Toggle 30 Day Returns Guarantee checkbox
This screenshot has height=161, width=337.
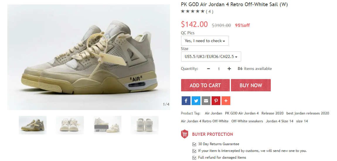click(194, 144)
